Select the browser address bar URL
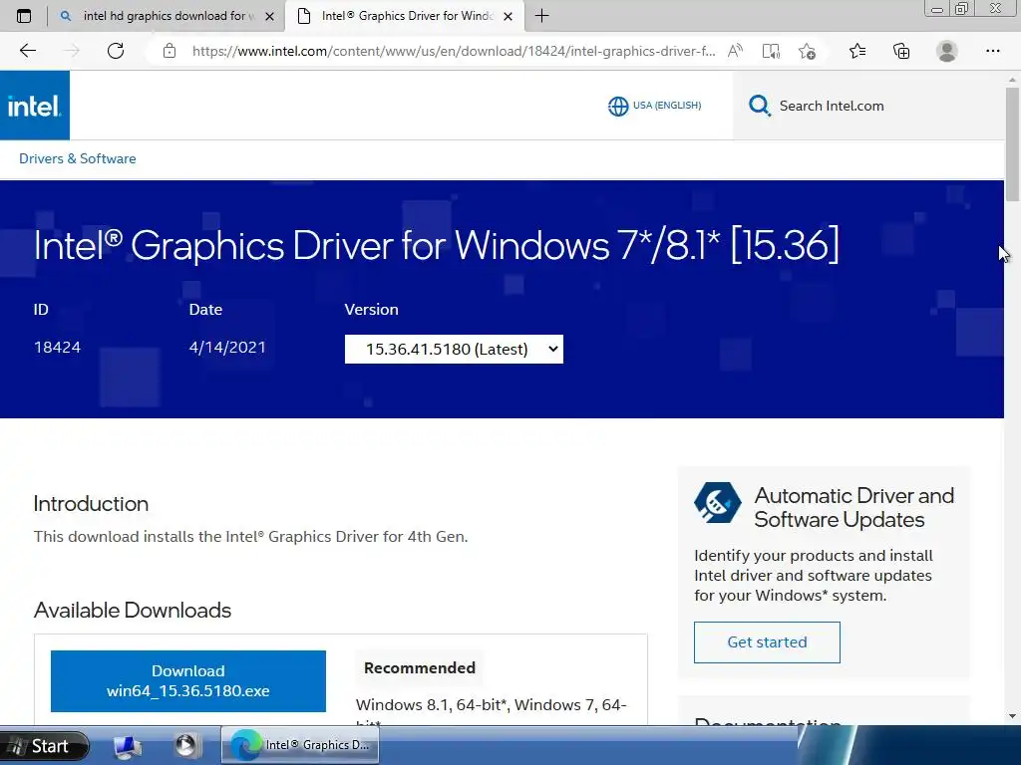 (454, 51)
